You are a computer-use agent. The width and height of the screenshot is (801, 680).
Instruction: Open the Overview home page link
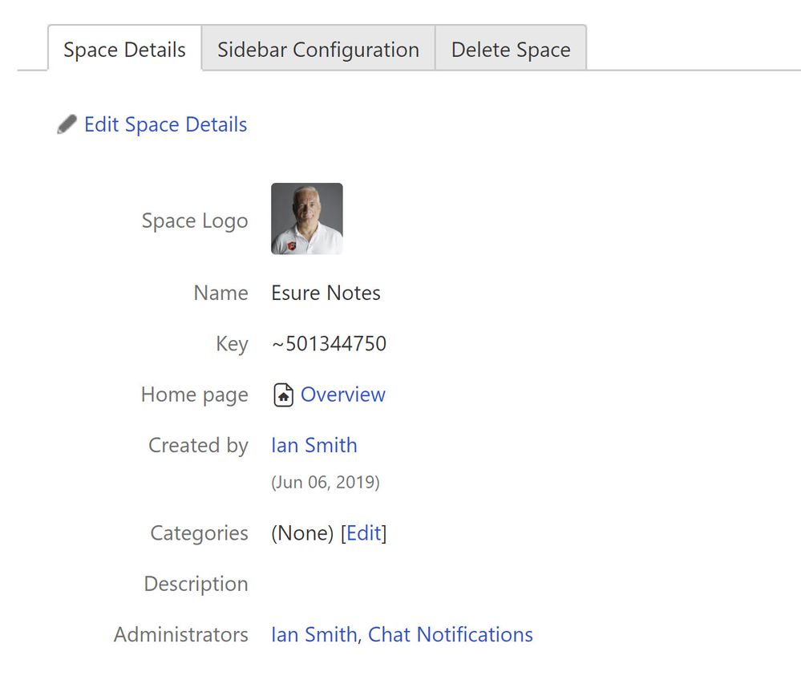coord(343,395)
